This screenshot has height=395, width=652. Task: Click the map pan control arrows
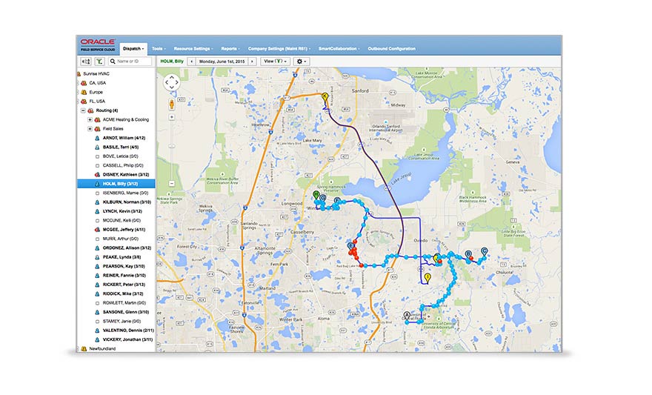tap(171, 82)
